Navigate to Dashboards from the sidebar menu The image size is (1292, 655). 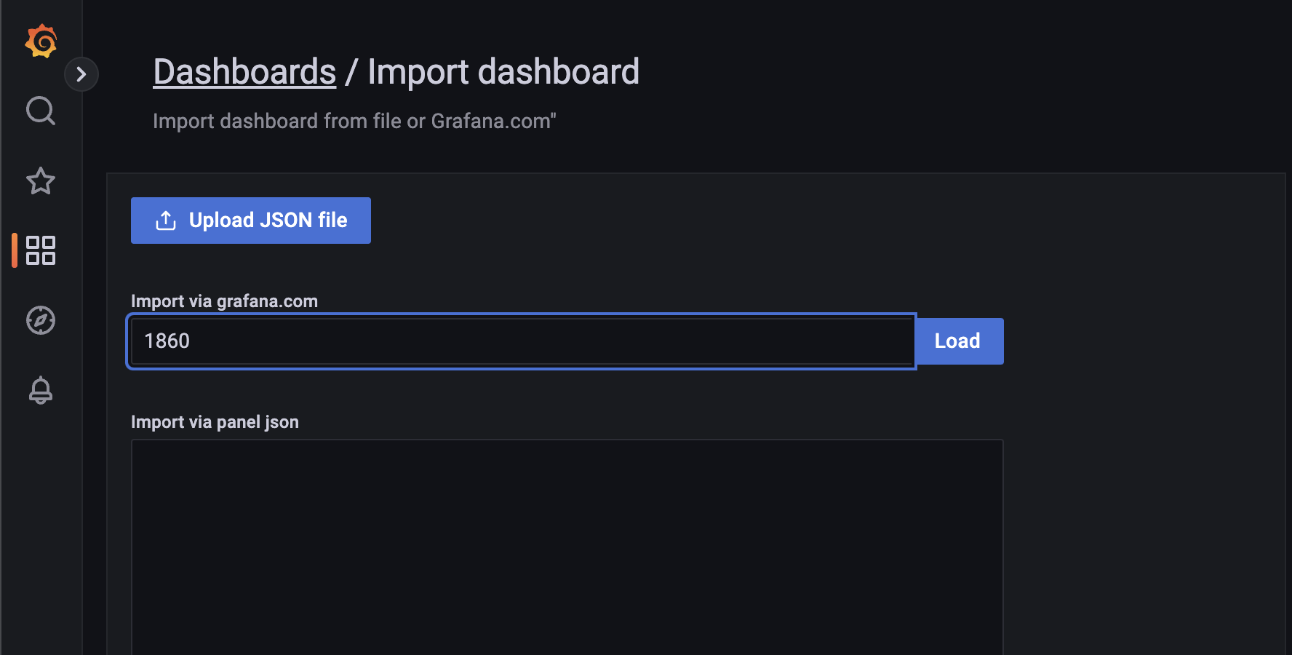[41, 250]
